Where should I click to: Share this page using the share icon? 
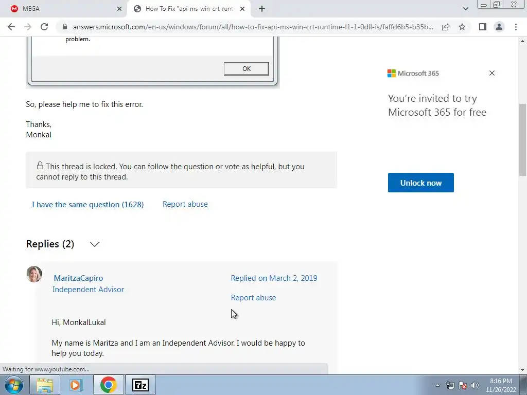tap(446, 27)
